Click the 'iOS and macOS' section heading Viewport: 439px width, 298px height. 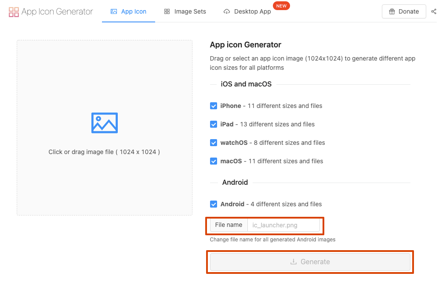coord(246,84)
